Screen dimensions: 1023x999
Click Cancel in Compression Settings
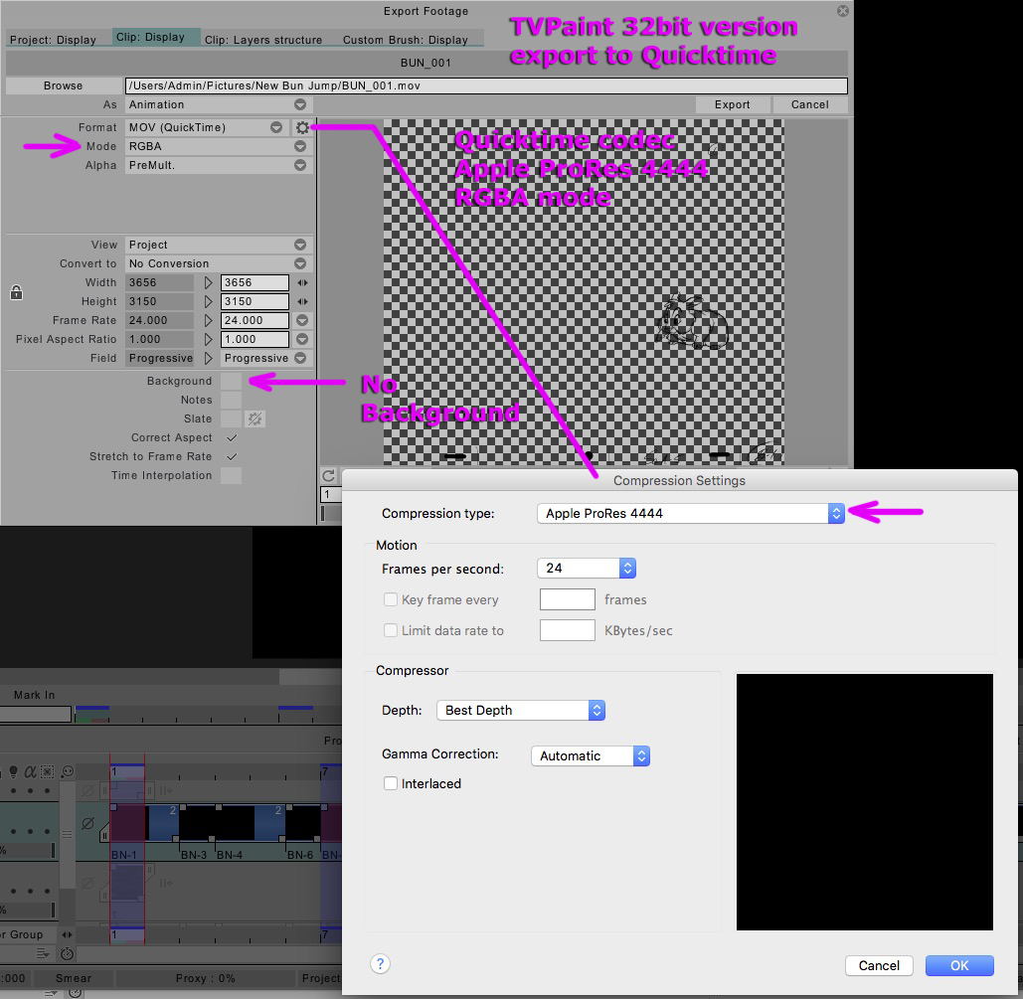point(879,966)
